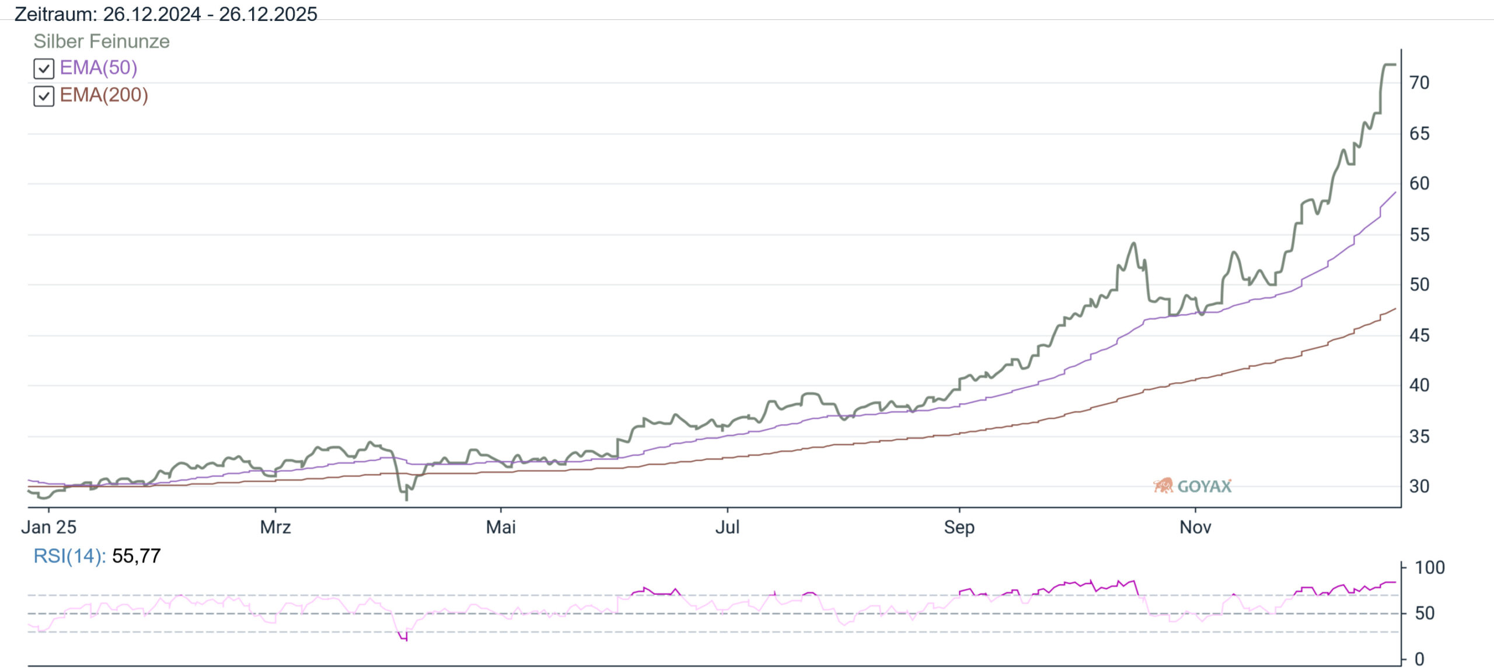
Task: Click the Mrz axis marker
Action: [x=275, y=527]
